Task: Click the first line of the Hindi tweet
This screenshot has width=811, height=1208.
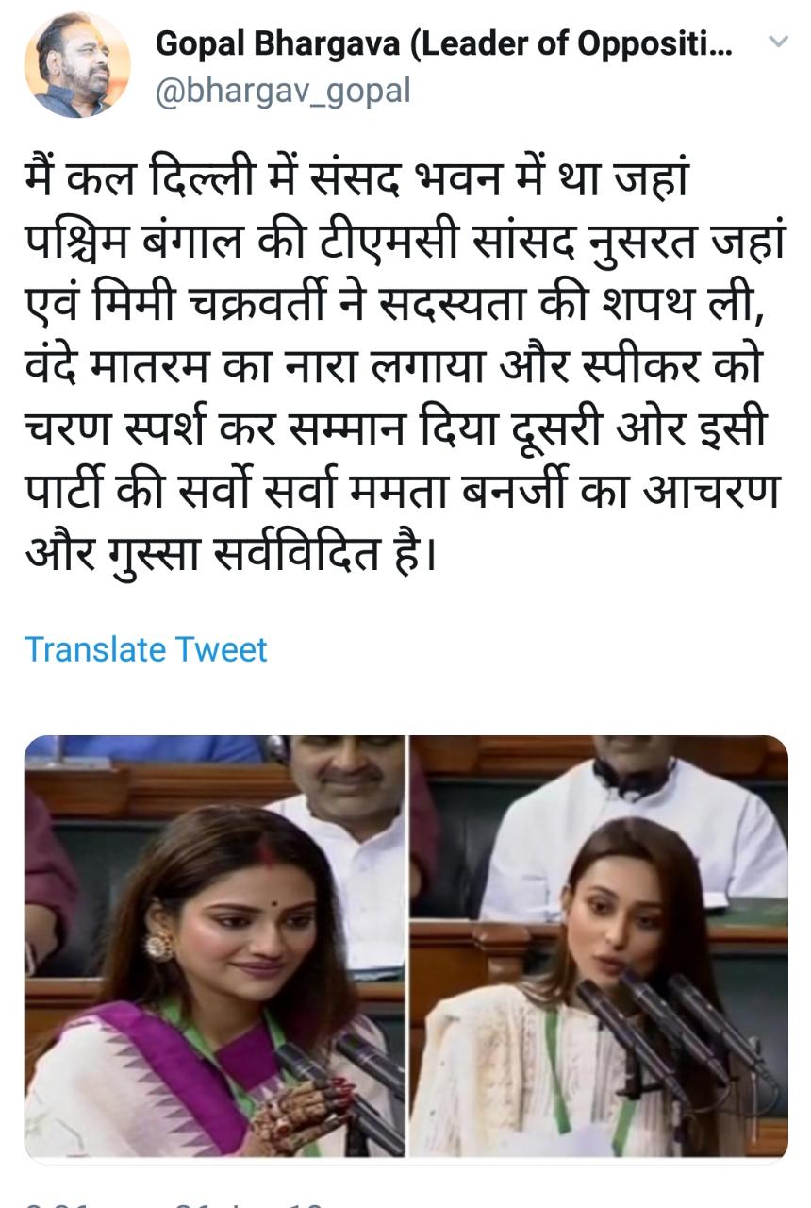Action: point(357,178)
